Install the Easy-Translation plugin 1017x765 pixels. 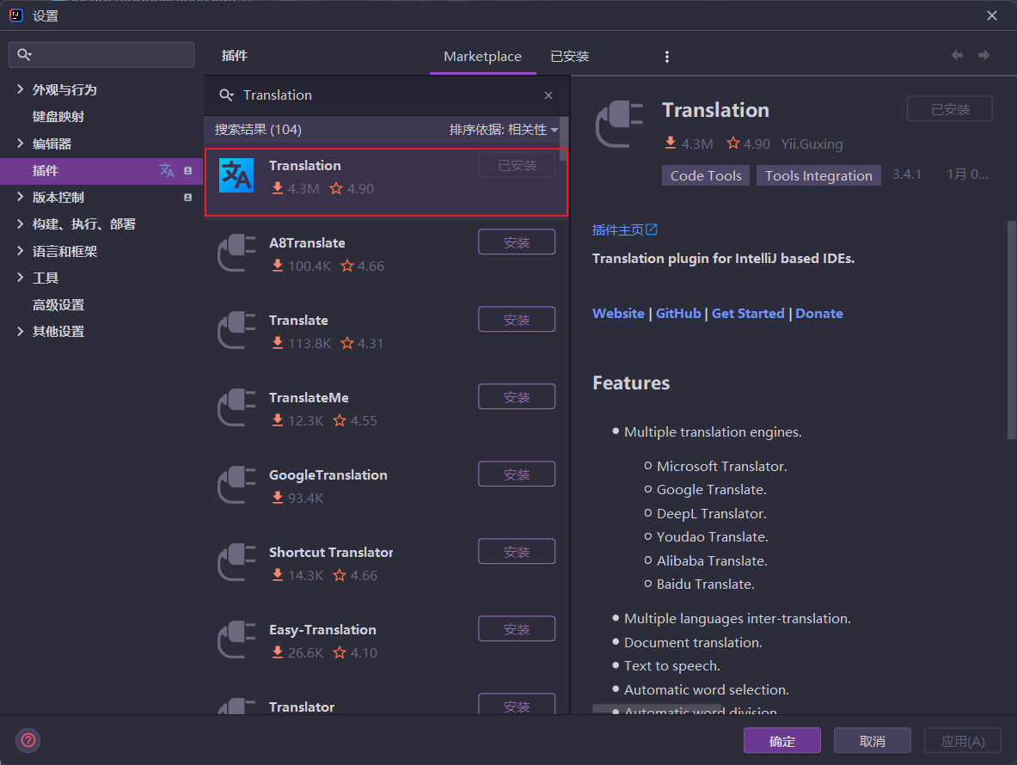click(517, 628)
